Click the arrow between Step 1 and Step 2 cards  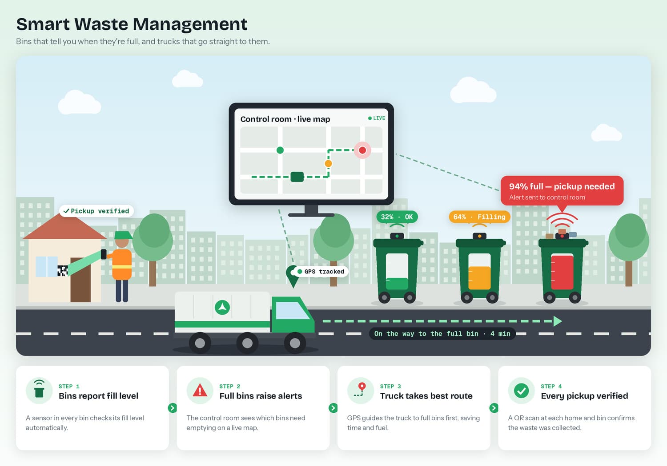coord(173,408)
